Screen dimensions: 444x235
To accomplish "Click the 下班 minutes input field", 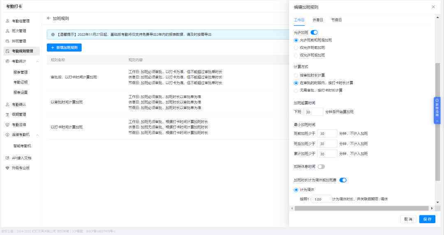I will tap(313, 112).
